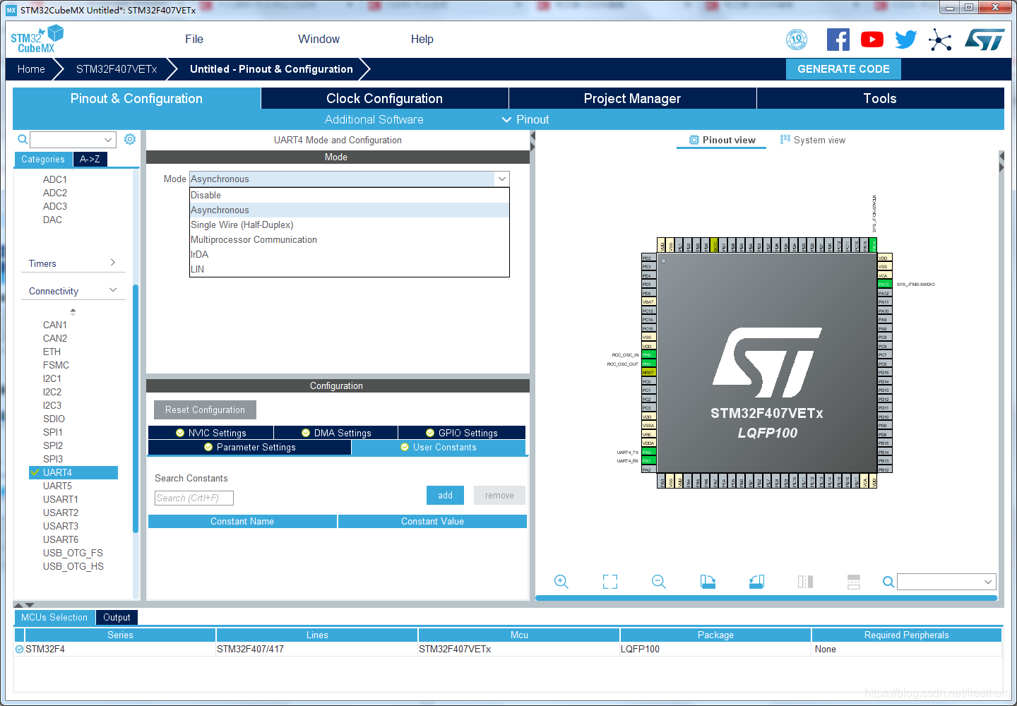Collapse the Connectivity category

click(x=72, y=291)
